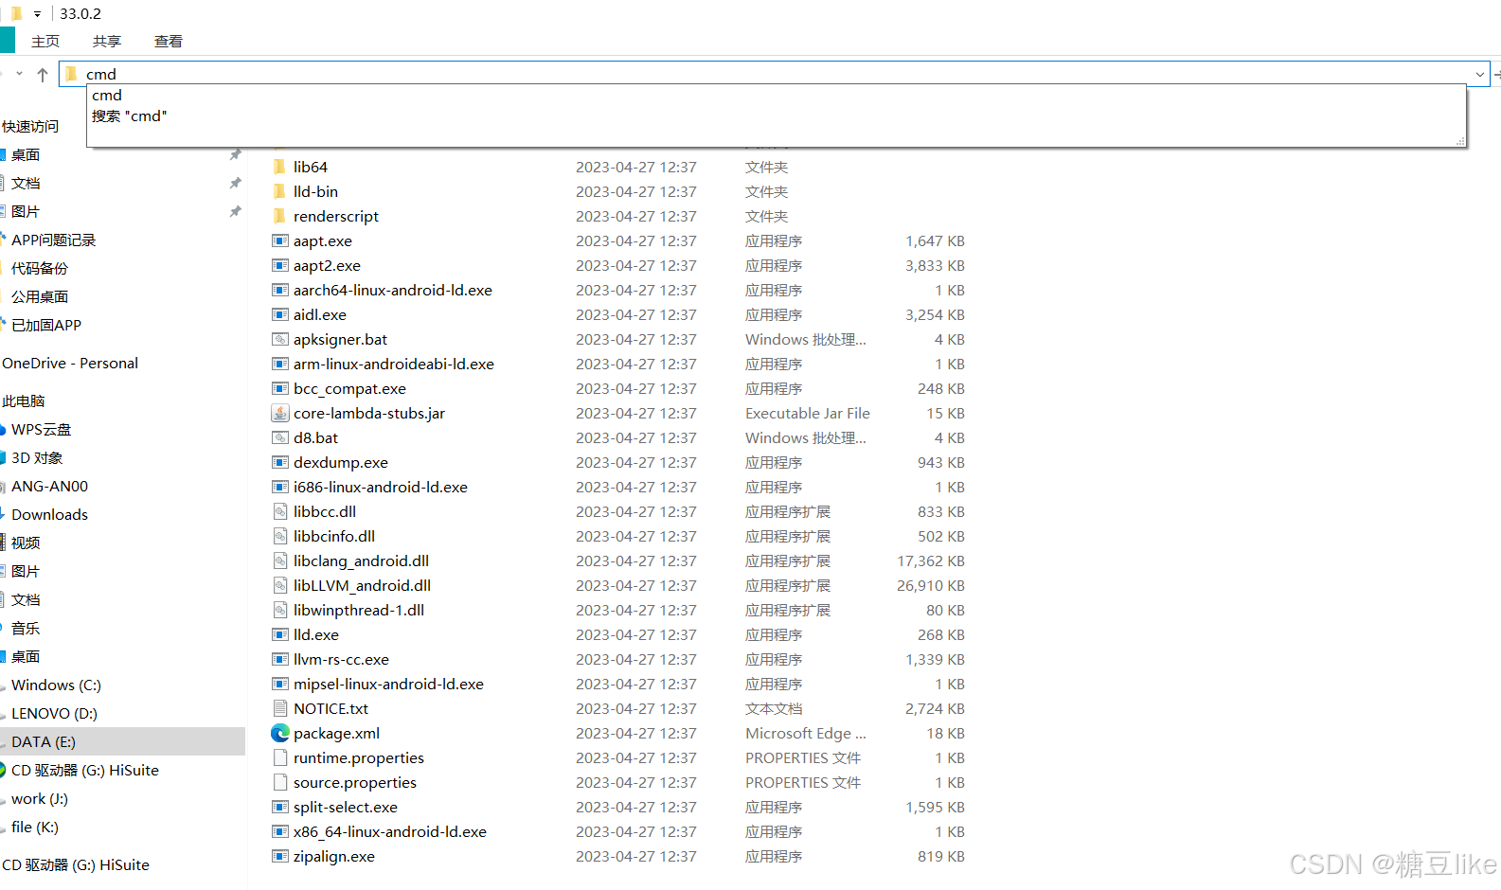The height and width of the screenshot is (890, 1501).
Task: Click the split-select.exe file icon
Action: click(x=280, y=808)
